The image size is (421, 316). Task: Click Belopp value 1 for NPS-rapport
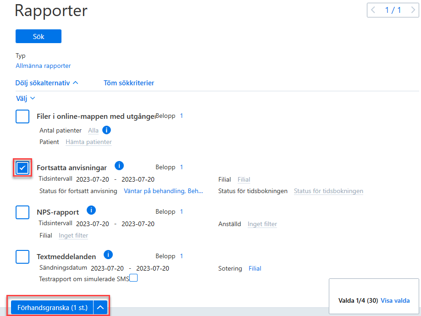point(182,211)
